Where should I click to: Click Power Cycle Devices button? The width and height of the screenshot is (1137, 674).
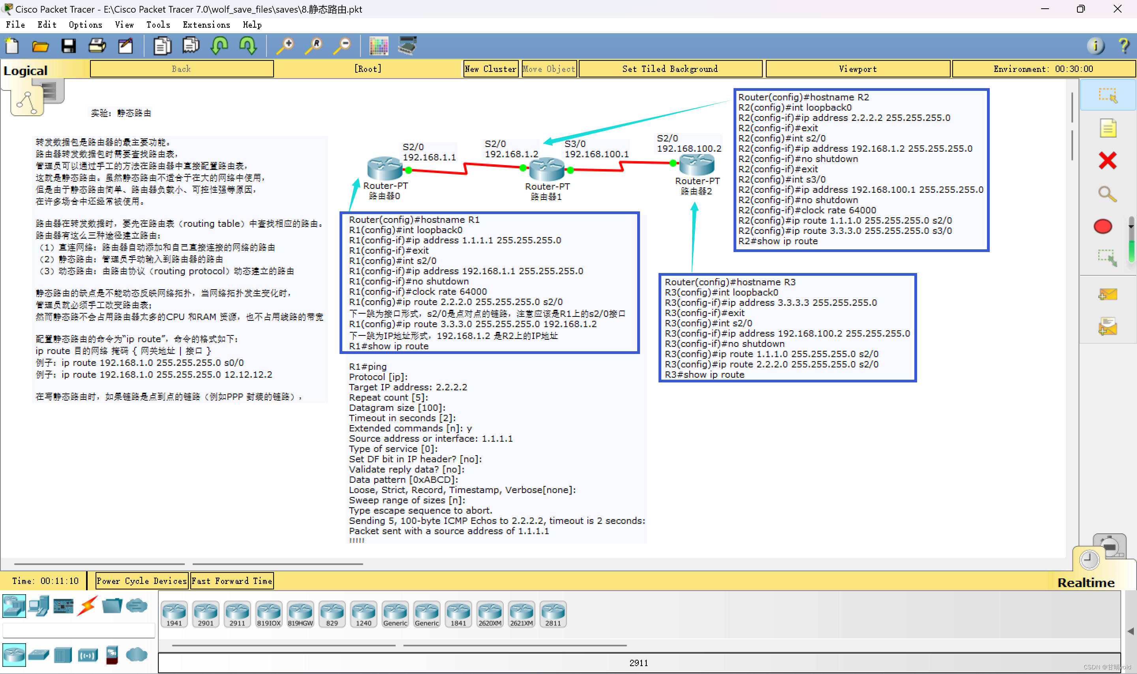point(142,581)
